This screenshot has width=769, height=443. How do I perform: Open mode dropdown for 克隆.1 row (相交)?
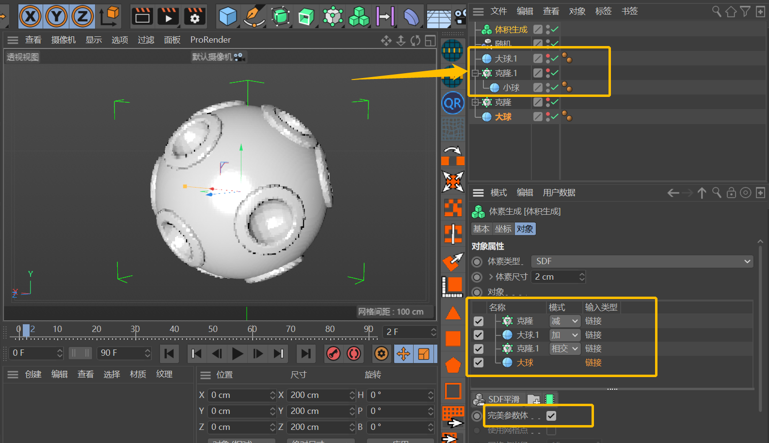[x=565, y=348]
